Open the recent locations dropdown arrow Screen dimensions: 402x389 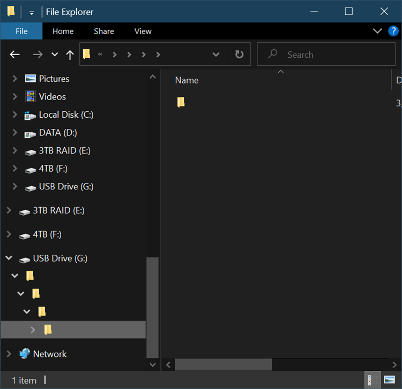click(x=55, y=55)
